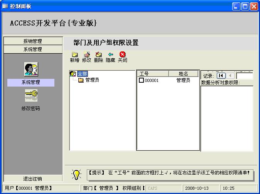Click the record number input box
Screen dimensions: 260x194
pyautogui.click(x=245, y=76)
